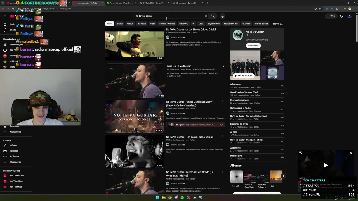Play the Mix de YouTube button
358x201 pixels.
tap(243, 76)
